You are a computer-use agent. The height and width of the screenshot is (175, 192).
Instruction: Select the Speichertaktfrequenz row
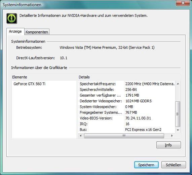pyautogui.click(x=127, y=84)
